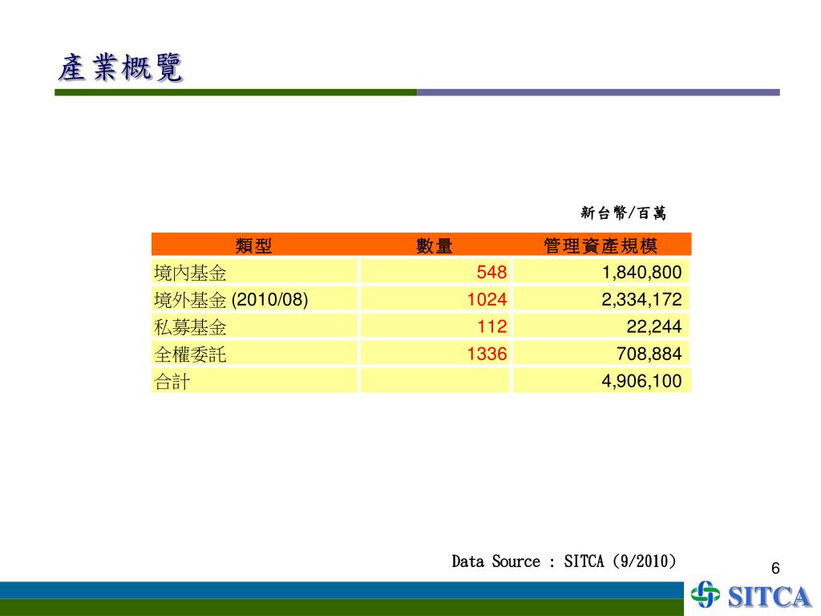The width and height of the screenshot is (821, 616).
Task: Click the asset value 2,334,172
Action: [642, 300]
